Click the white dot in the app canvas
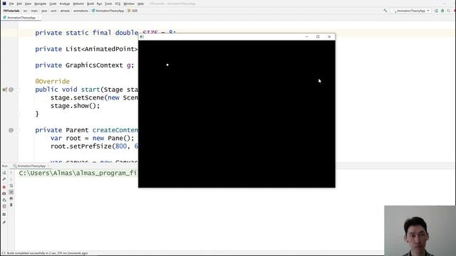This screenshot has width=456, height=256. point(167,65)
